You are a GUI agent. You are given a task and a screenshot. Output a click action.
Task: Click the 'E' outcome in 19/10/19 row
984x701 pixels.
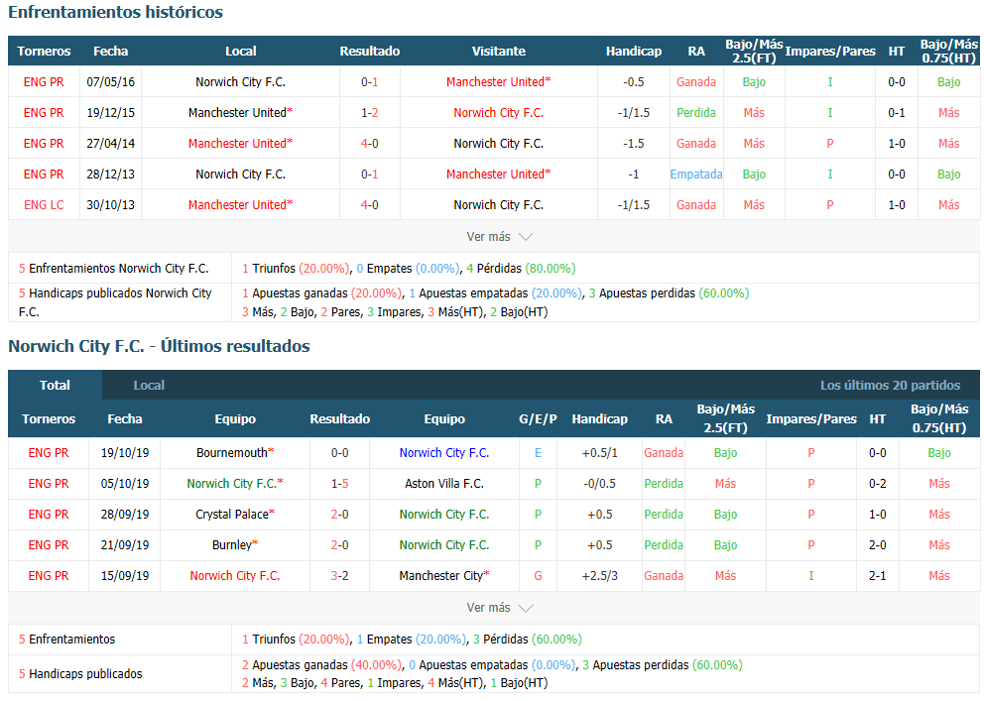(538, 453)
